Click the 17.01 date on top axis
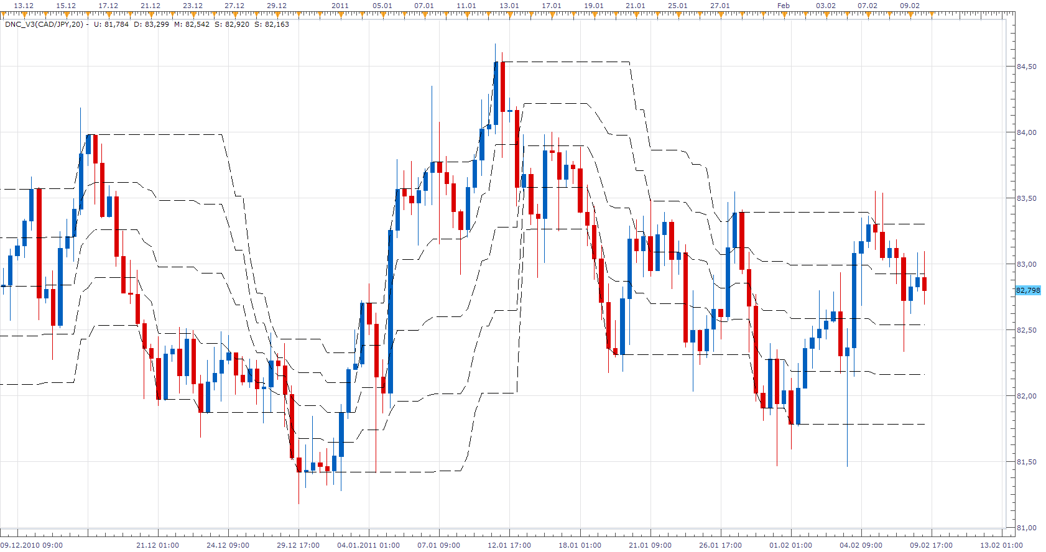Image resolution: width=1046 pixels, height=552 pixels. pos(552,6)
